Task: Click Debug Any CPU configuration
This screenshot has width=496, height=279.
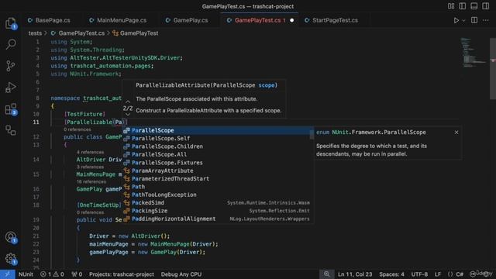Action: click(x=181, y=274)
